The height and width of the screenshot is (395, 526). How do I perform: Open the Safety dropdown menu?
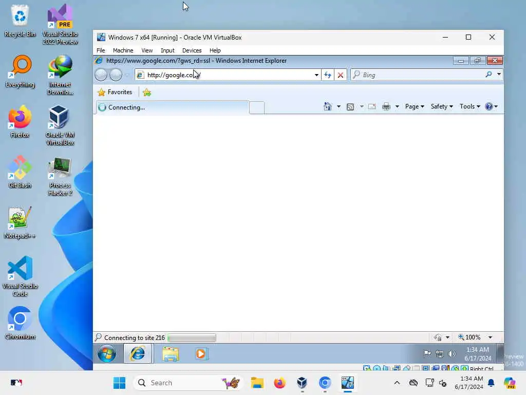[441, 106]
